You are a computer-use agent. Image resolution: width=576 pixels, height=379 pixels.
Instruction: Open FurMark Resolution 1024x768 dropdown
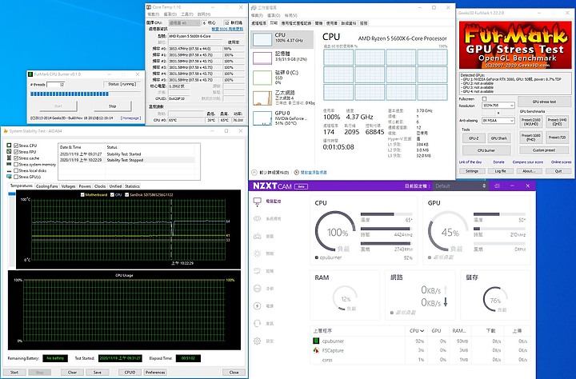point(498,106)
